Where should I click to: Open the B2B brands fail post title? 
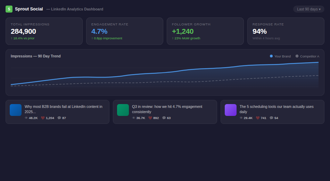coord(63,109)
